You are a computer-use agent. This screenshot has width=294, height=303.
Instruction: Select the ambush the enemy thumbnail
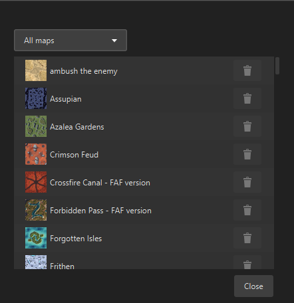36,70
